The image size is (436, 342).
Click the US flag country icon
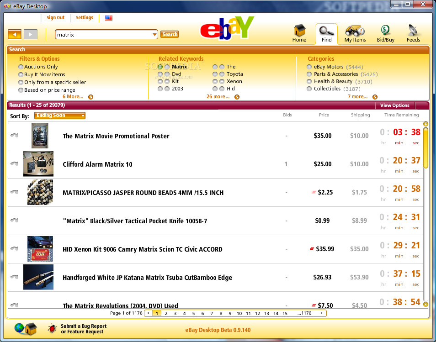coord(109,18)
